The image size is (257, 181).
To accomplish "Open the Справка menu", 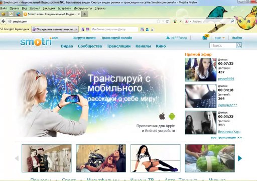I will pyautogui.click(x=100, y=8).
